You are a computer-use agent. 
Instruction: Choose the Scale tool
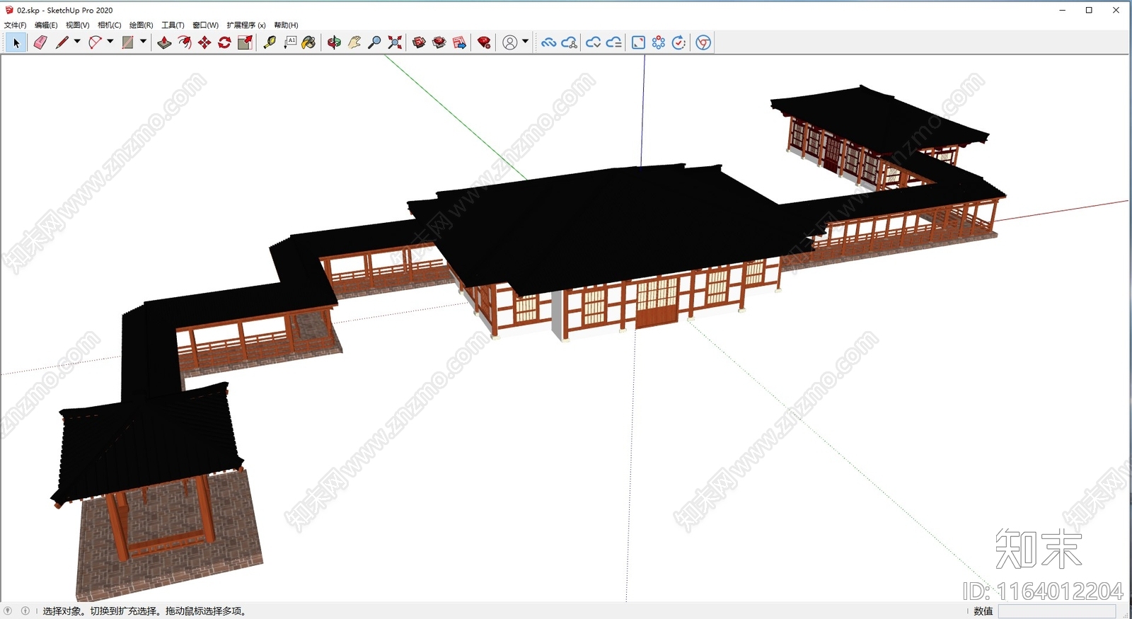point(245,42)
